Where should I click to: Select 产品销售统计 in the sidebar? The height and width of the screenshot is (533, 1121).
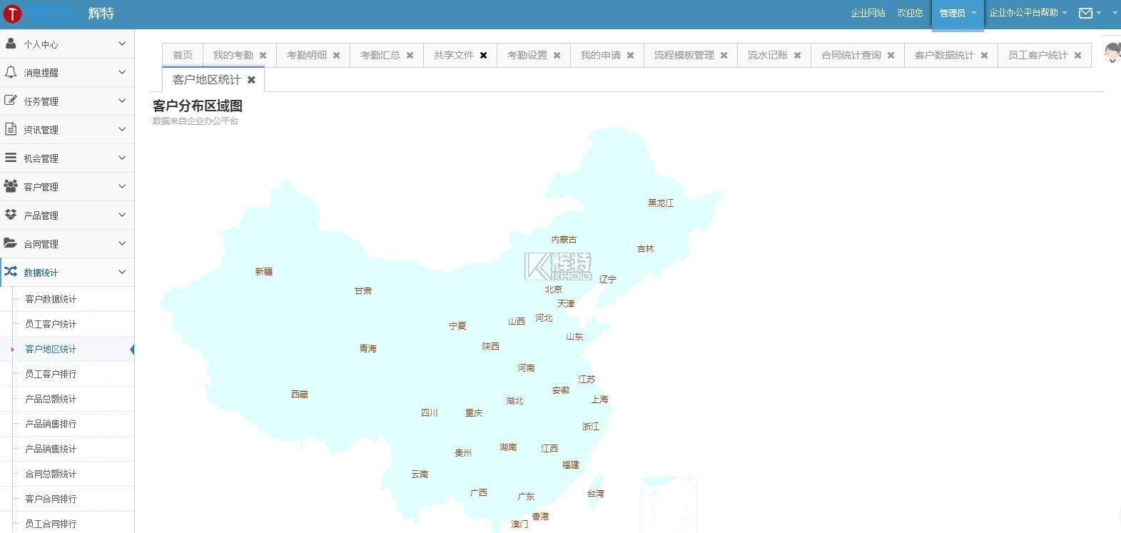point(51,449)
